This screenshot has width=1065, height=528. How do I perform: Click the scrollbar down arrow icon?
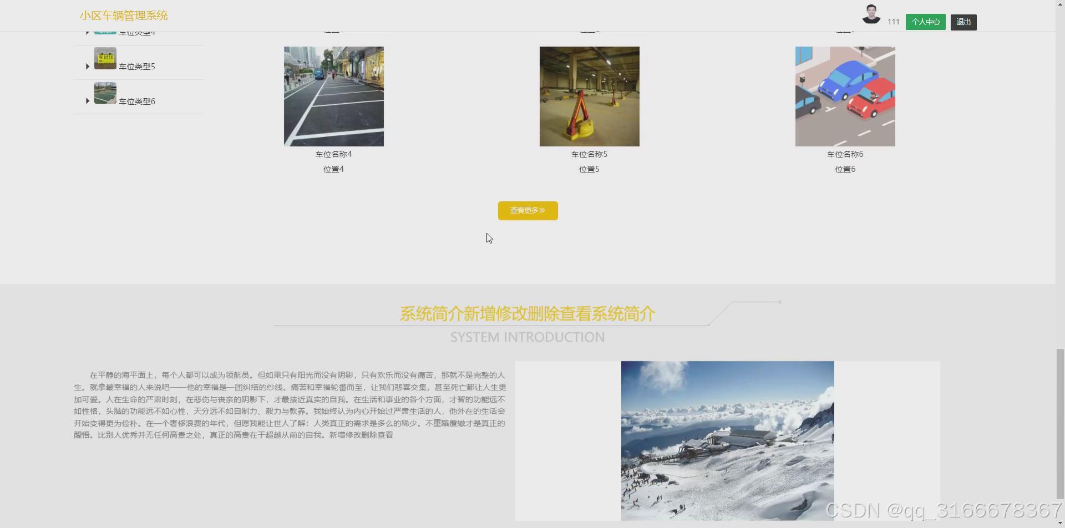click(1060, 524)
